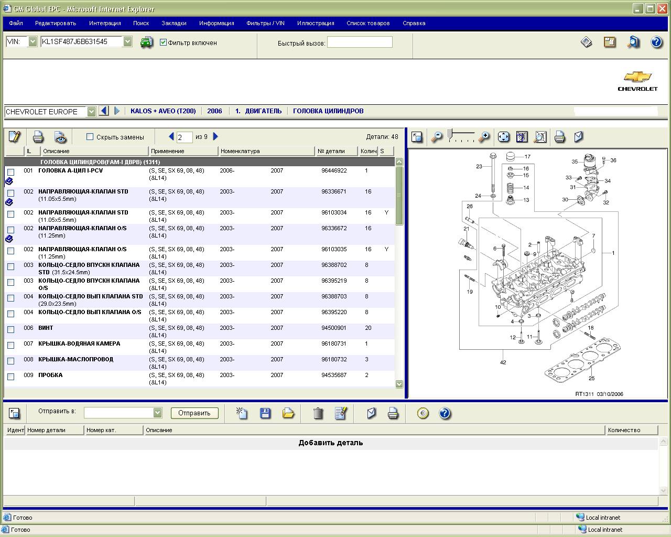This screenshot has height=537, width=671.
Task: Click the notes board icon in top toolbar
Action: point(610,42)
